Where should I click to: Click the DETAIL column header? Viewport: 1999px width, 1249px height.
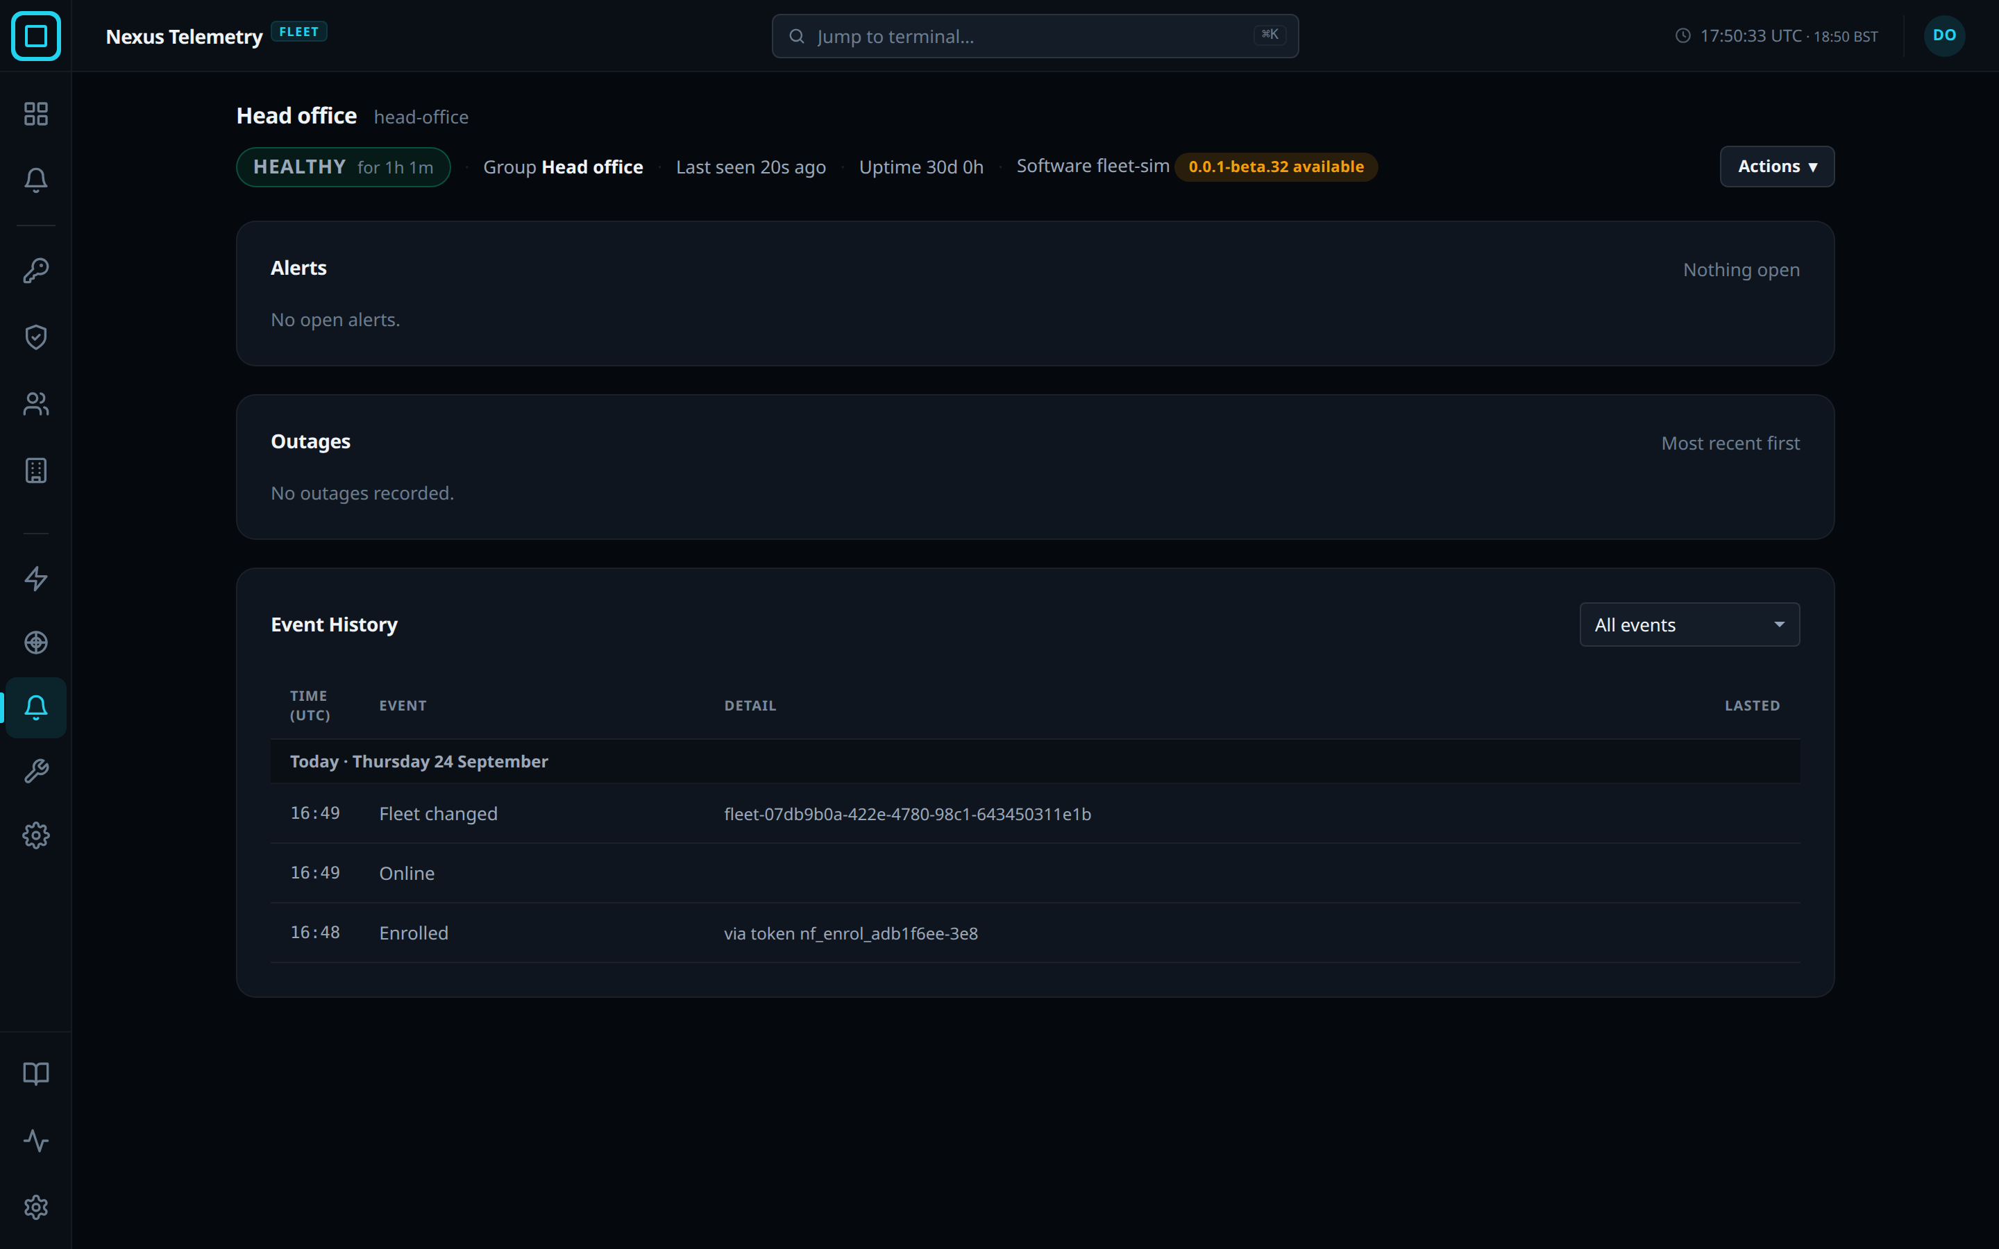pyautogui.click(x=750, y=706)
